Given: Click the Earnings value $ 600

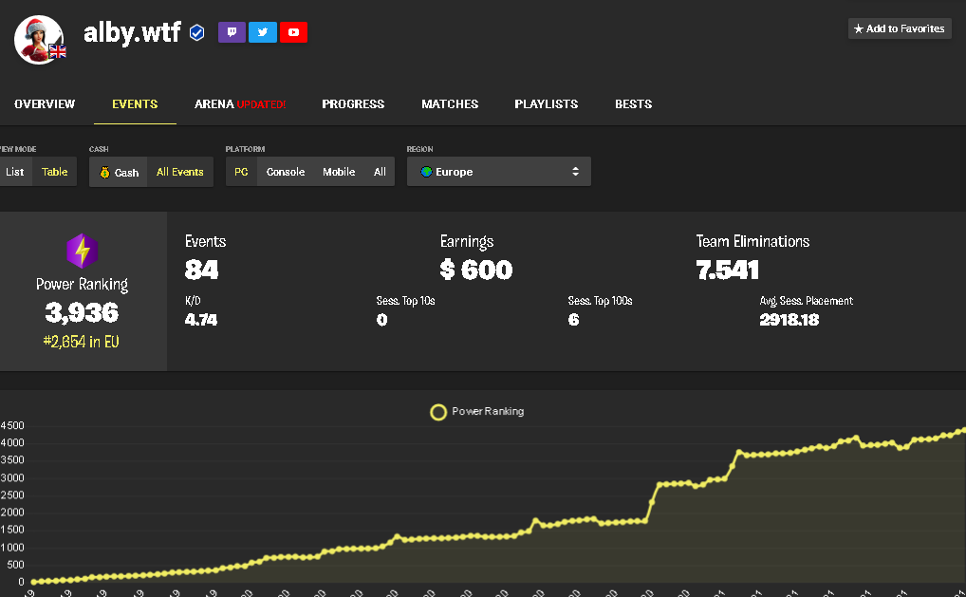Looking at the screenshot, I should [x=476, y=270].
